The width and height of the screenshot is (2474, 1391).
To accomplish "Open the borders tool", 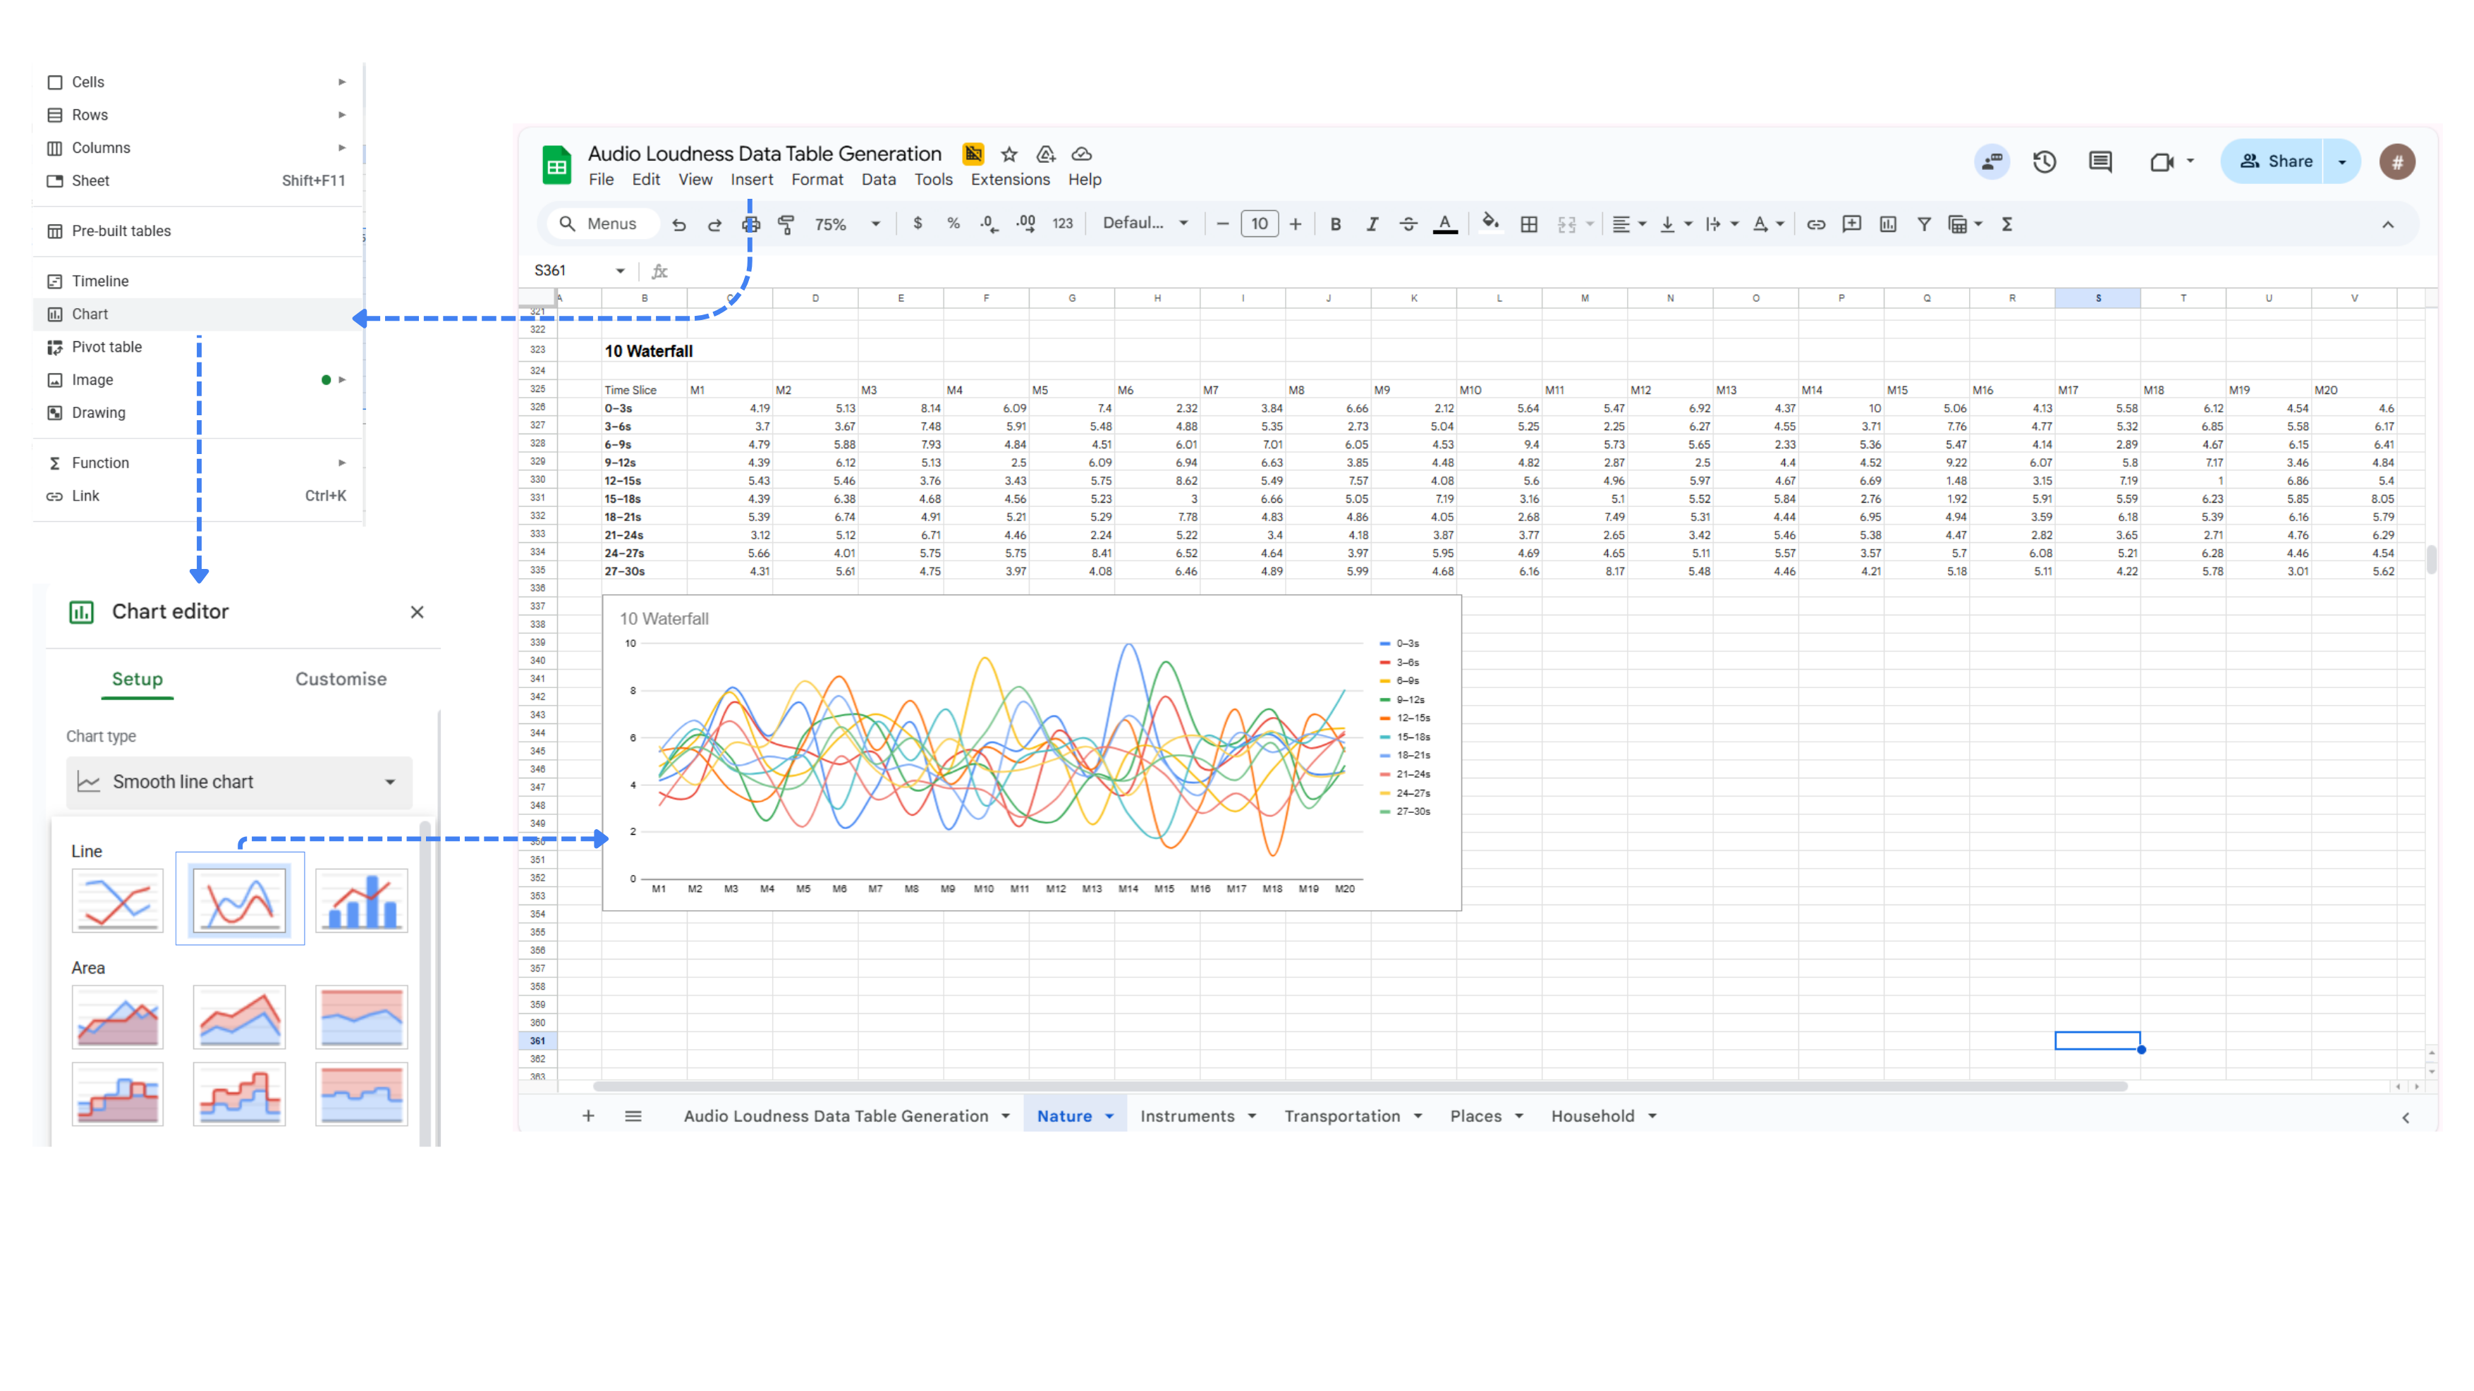I will 1529,225.
